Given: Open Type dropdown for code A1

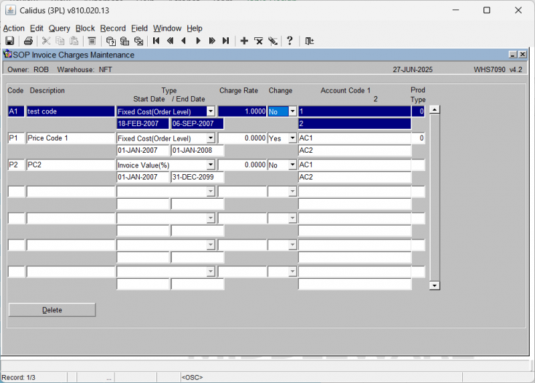Looking at the screenshot, I should click(211, 111).
